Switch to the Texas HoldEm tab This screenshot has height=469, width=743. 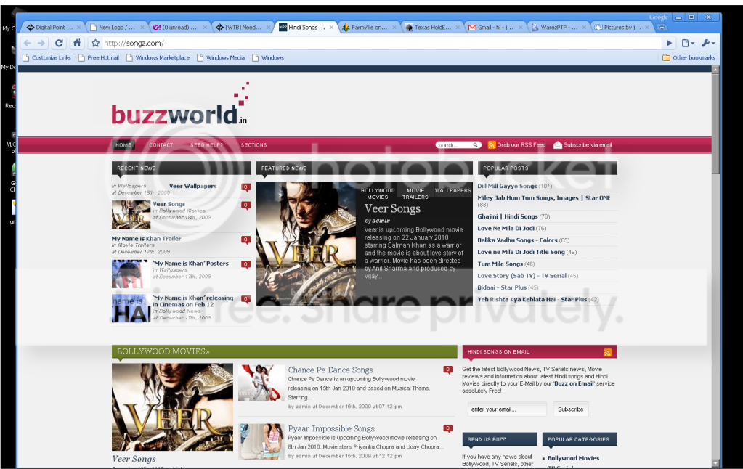(x=431, y=28)
